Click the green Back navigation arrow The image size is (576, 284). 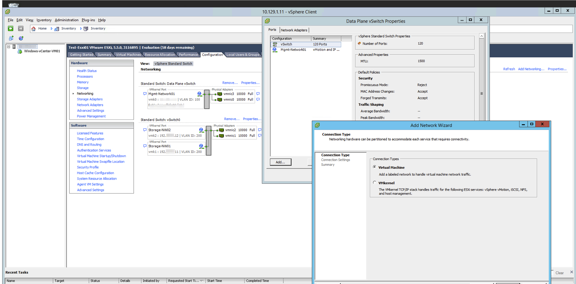click(11, 28)
